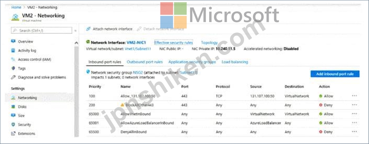Image resolution: width=369 pixels, height=144 pixels.
Task: Switch to Load balancing tab
Action: [235, 62]
